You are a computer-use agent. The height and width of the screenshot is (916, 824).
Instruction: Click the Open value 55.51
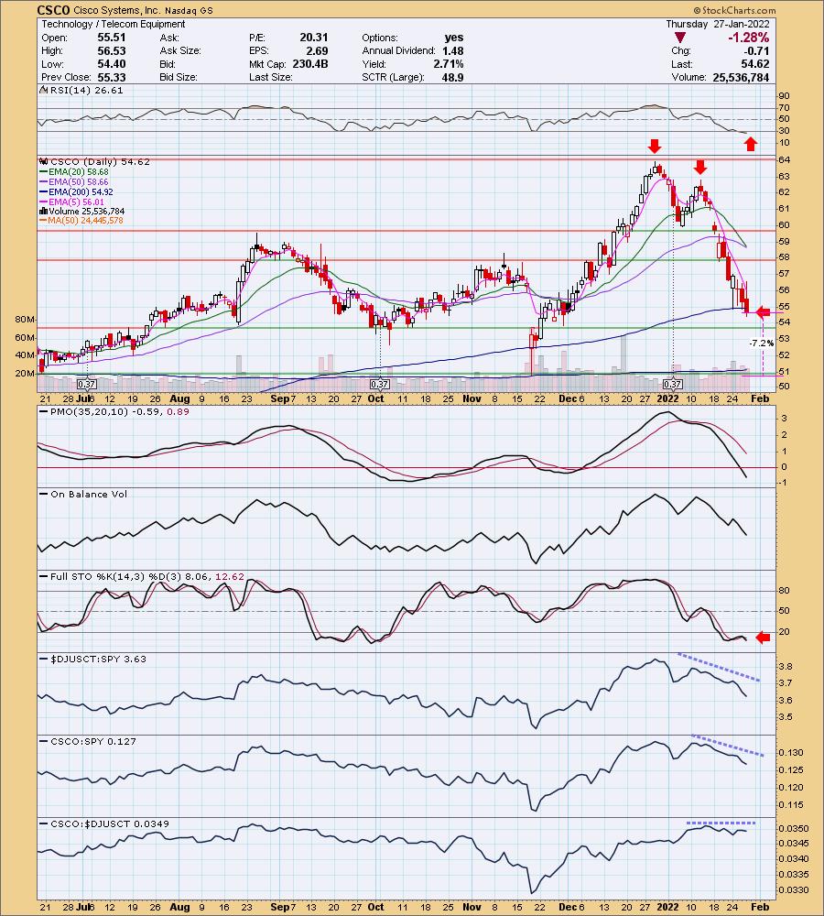[x=112, y=38]
